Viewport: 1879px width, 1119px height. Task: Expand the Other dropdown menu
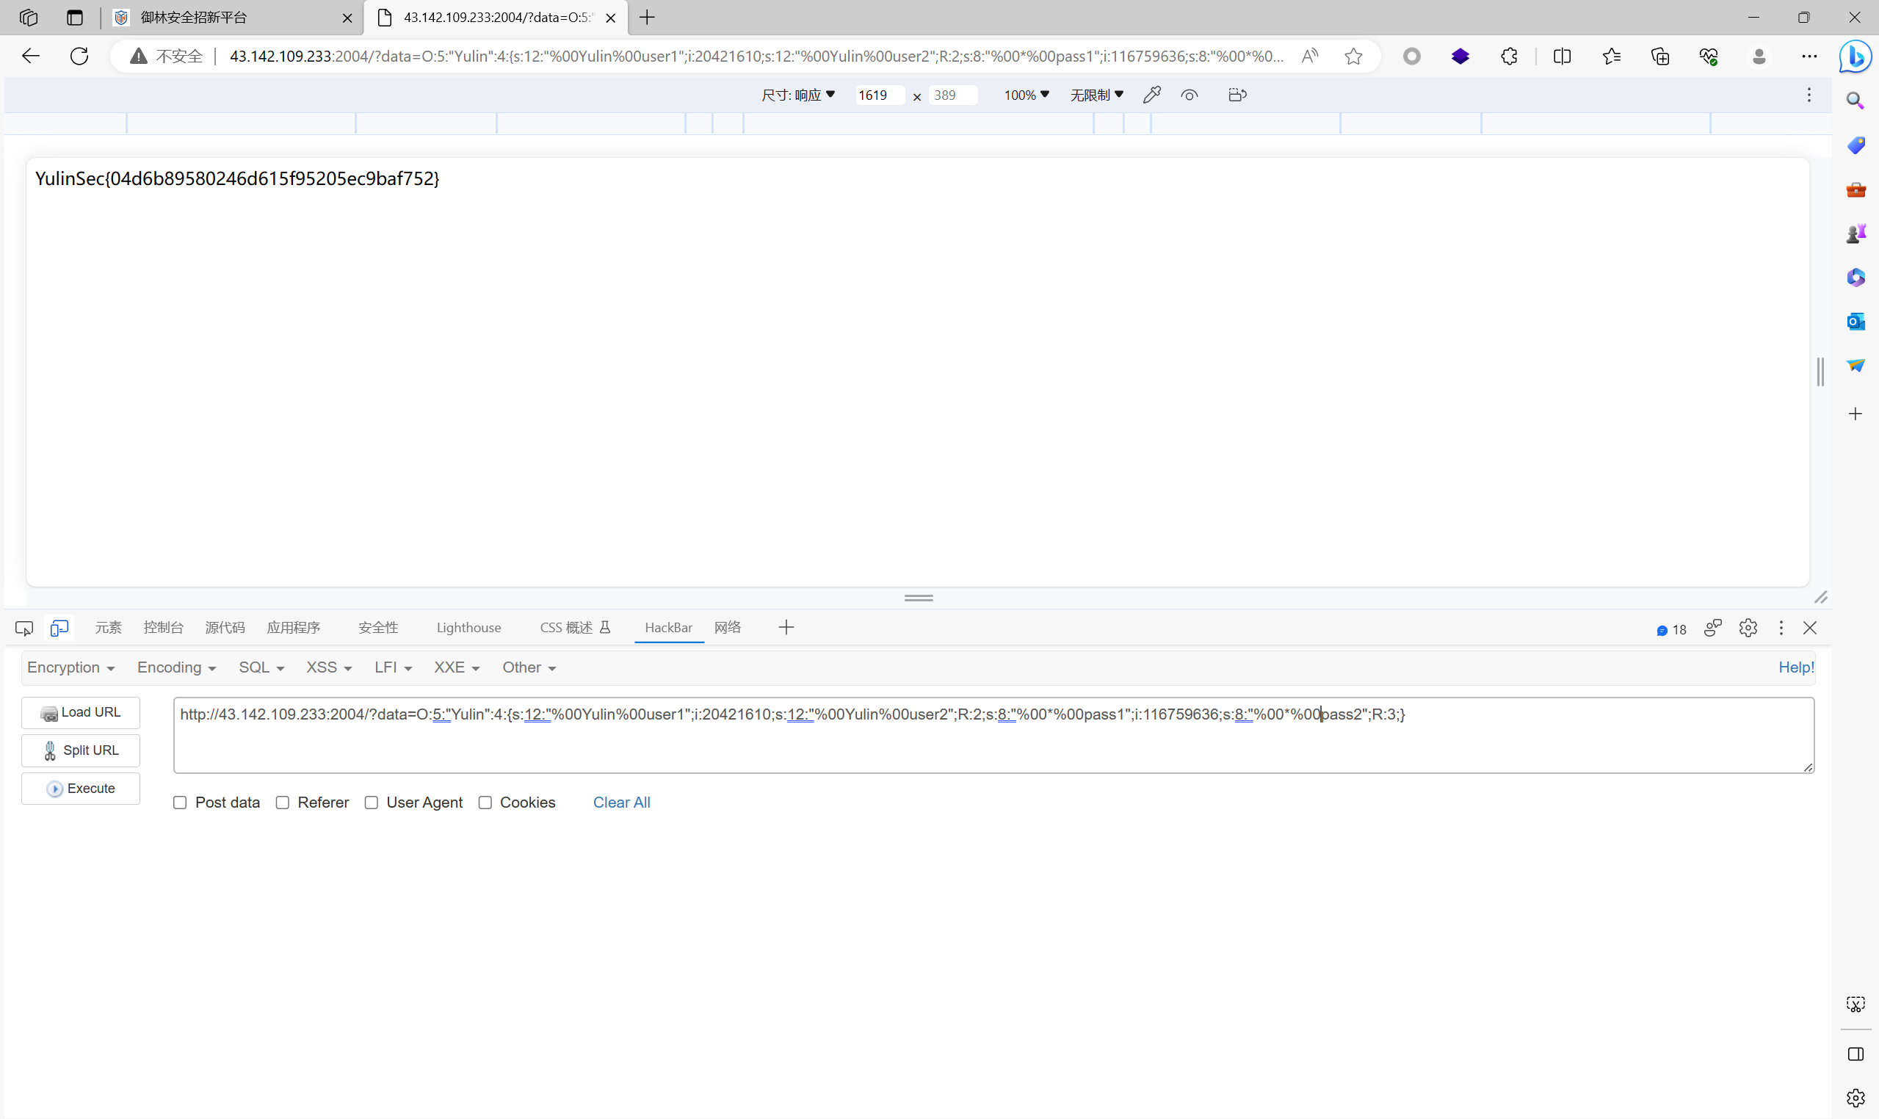[x=529, y=667]
